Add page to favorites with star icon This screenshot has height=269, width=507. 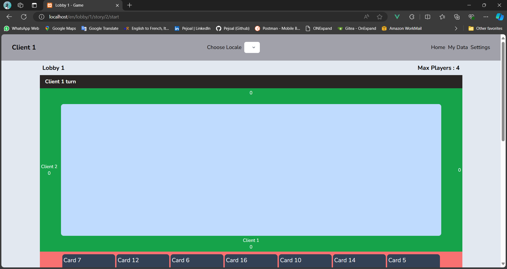click(x=379, y=17)
